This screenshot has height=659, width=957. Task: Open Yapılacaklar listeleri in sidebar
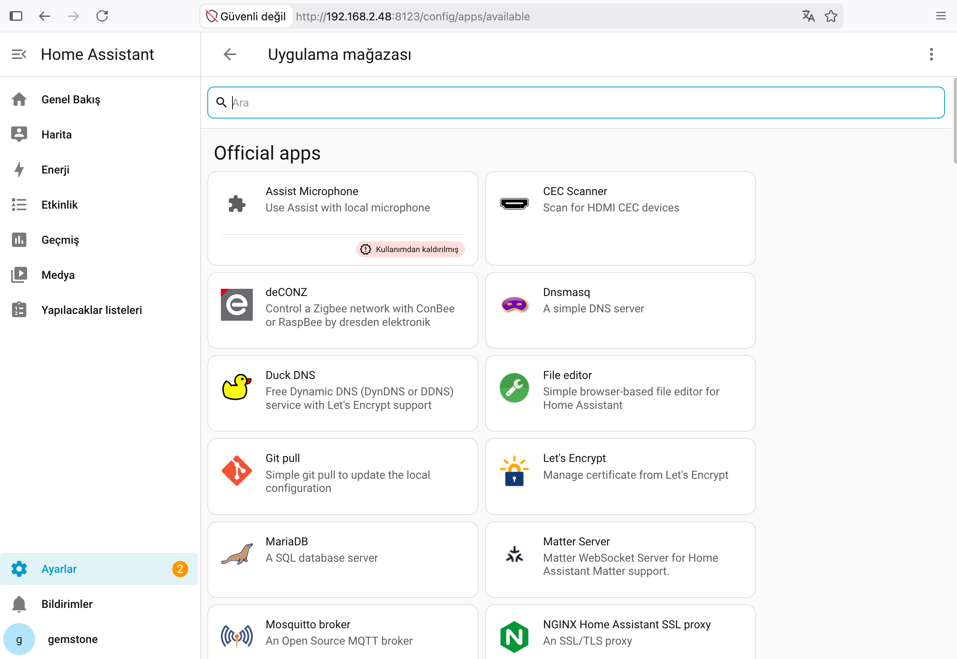99,310
